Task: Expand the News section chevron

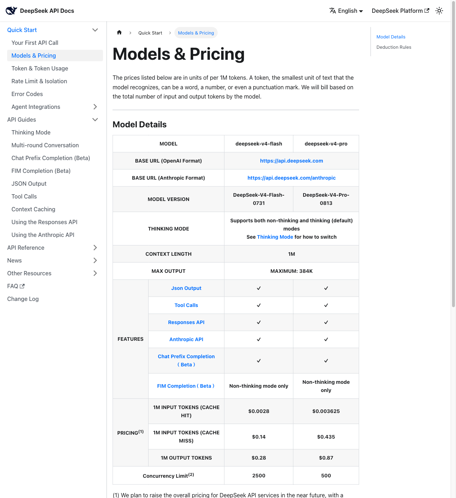Action: pyautogui.click(x=95, y=260)
